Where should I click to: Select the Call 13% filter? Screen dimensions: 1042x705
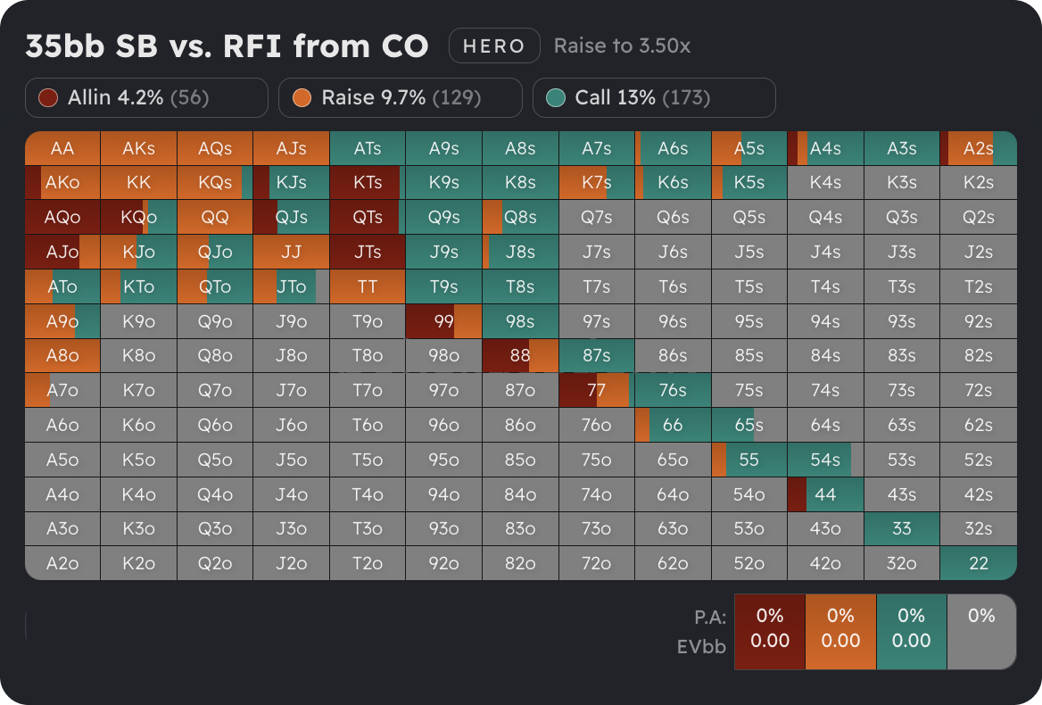pos(653,98)
